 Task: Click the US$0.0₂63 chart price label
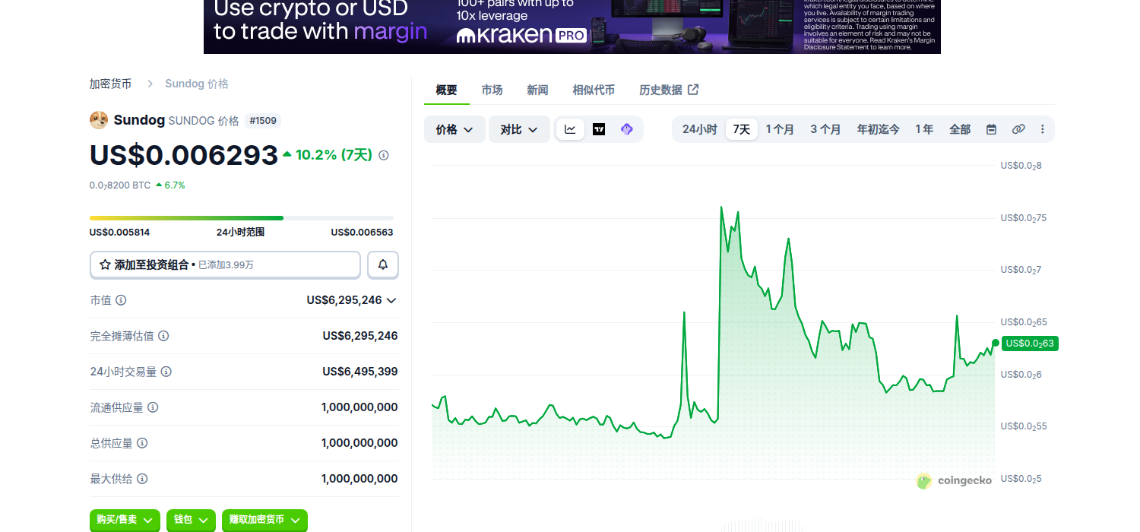tap(1030, 344)
